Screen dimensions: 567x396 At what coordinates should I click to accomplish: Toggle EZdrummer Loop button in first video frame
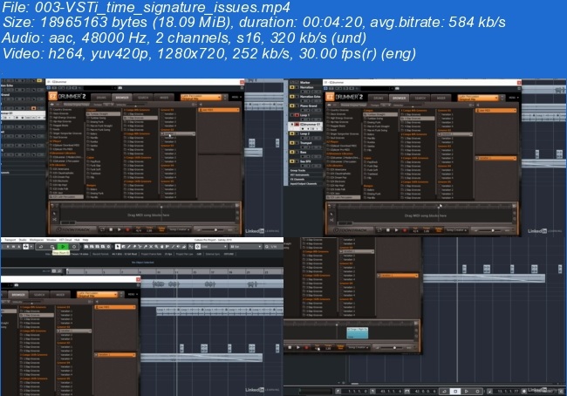pos(102,229)
